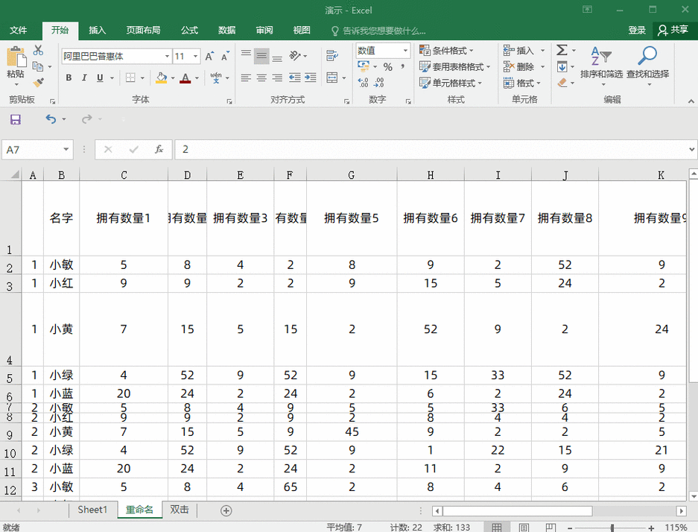Increase decimal places

[364, 83]
